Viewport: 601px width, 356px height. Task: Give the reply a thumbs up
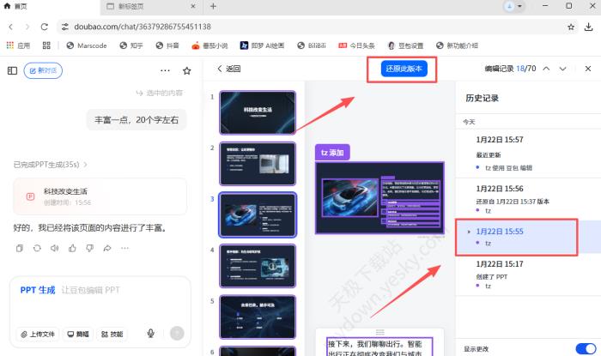(72, 248)
